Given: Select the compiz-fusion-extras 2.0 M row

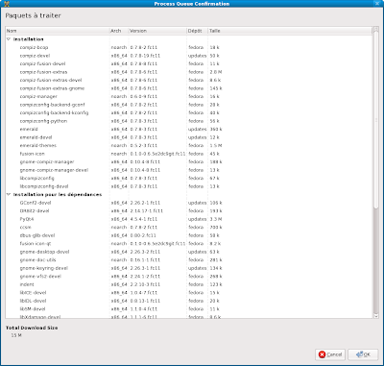Looking at the screenshot, I should [189, 72].
